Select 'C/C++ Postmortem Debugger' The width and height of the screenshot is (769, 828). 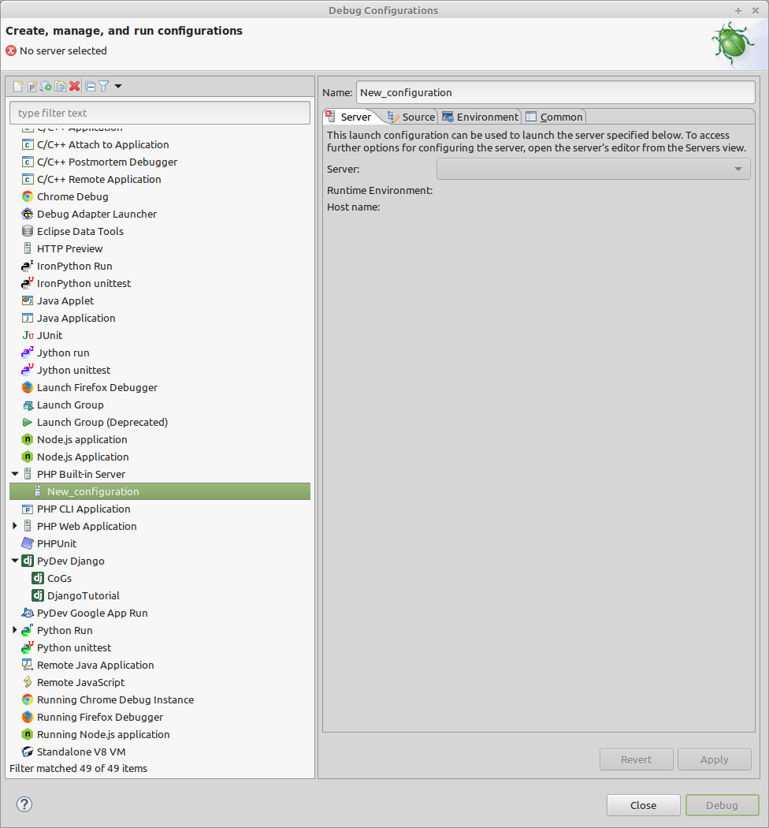(x=107, y=162)
